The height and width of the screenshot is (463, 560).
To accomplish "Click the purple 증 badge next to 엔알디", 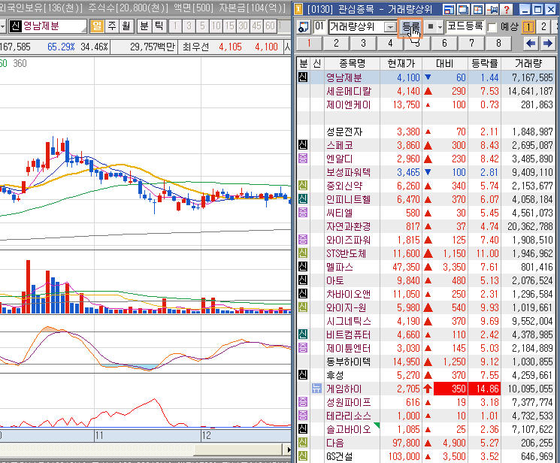I will pos(303,159).
